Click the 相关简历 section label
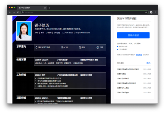 pyautogui.click(x=121, y=63)
